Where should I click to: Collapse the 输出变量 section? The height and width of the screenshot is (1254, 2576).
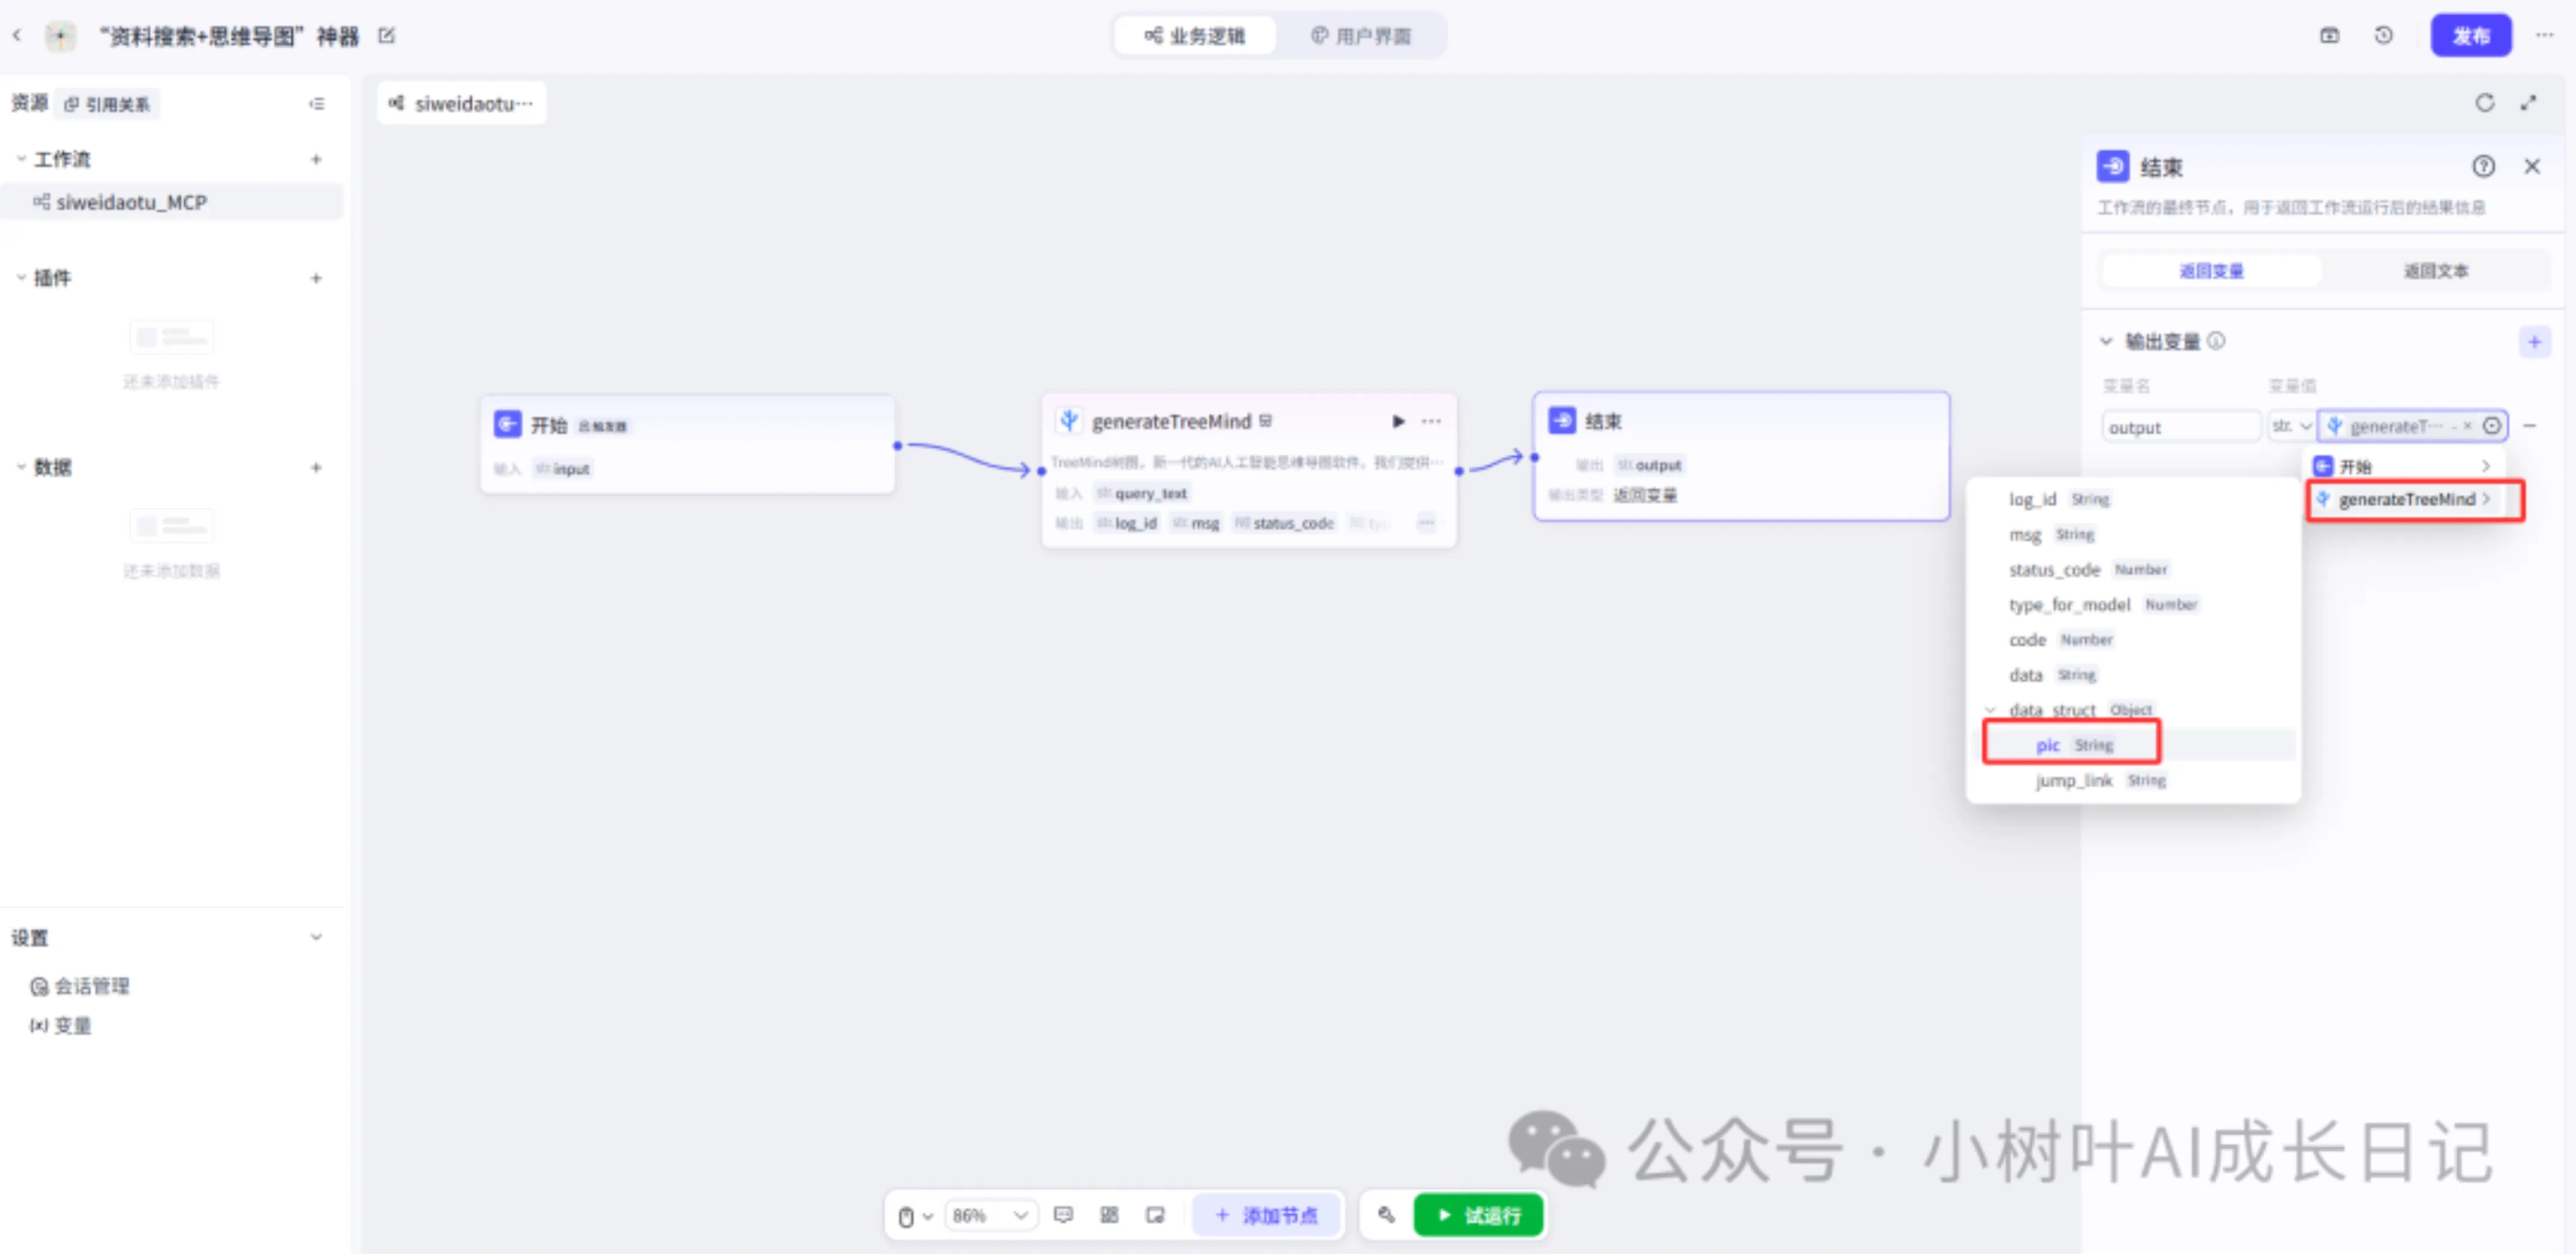[2106, 342]
